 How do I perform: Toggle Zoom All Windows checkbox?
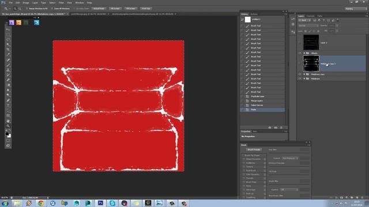(x=52, y=9)
